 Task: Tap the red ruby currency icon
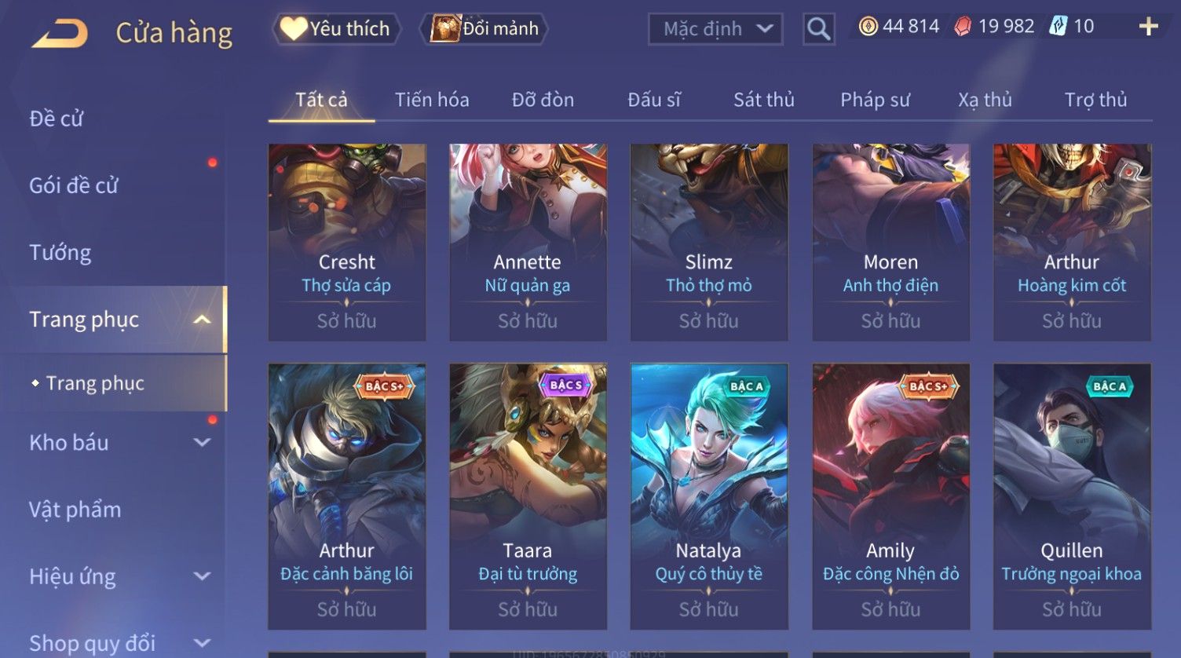[962, 27]
